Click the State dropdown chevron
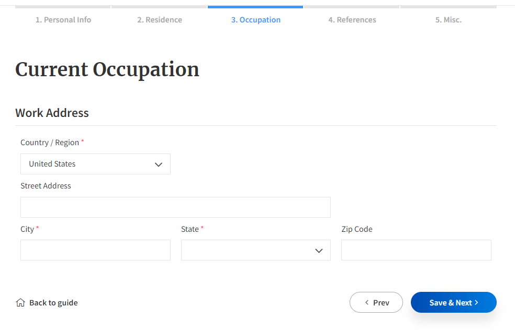Screen dimensions: 515x331 point(319,251)
